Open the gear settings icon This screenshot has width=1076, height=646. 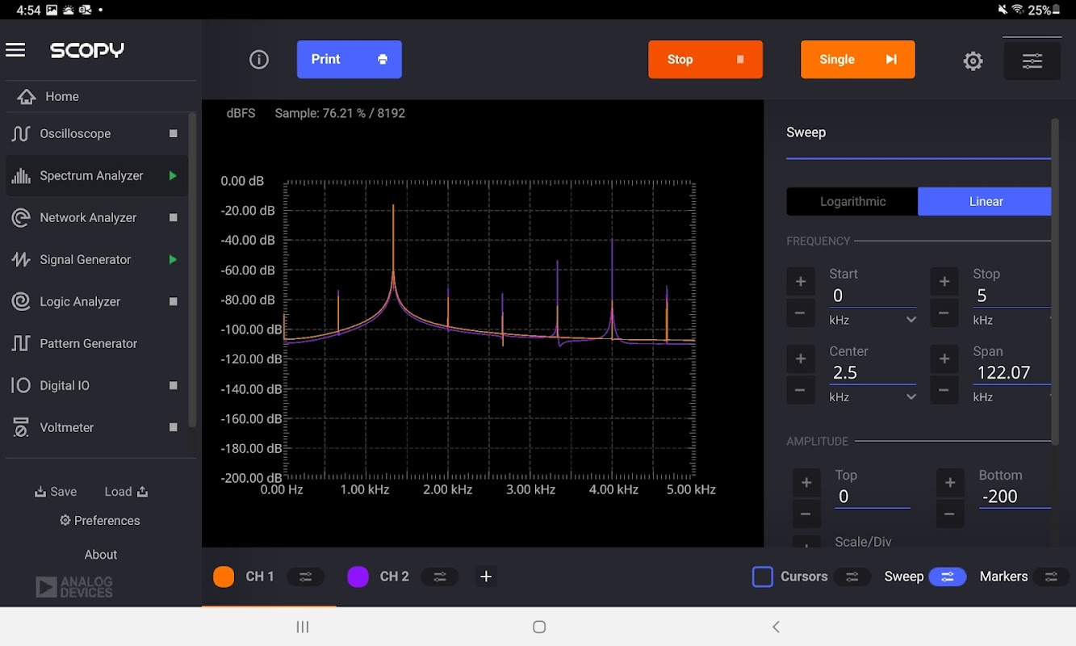click(973, 61)
